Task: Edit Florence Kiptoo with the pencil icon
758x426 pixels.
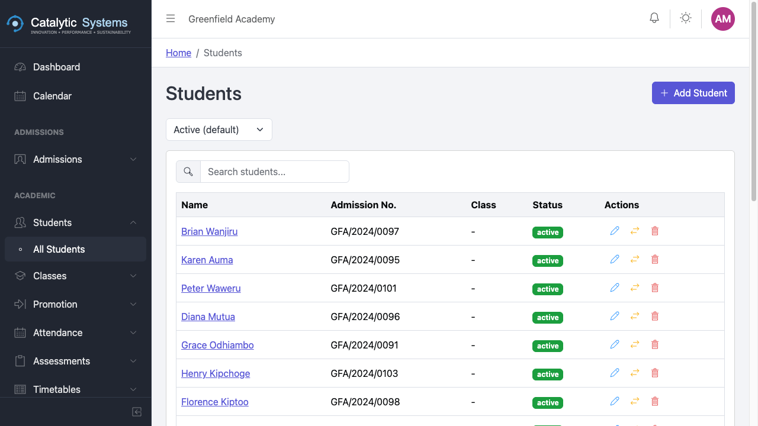Action: pos(615,401)
